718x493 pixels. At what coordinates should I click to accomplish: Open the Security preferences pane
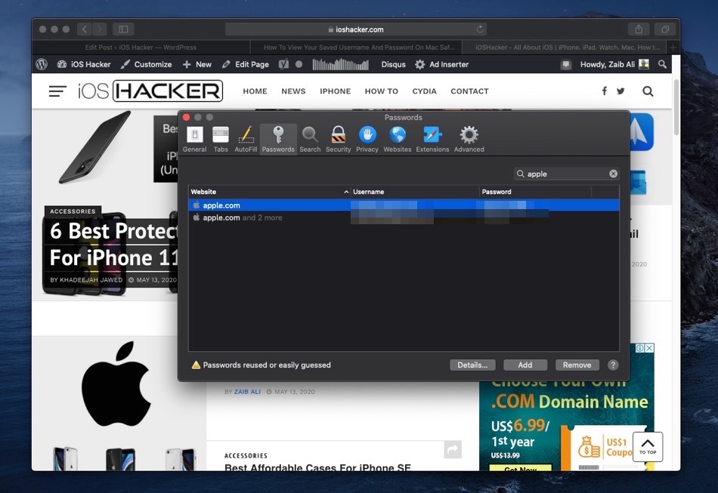click(x=339, y=139)
